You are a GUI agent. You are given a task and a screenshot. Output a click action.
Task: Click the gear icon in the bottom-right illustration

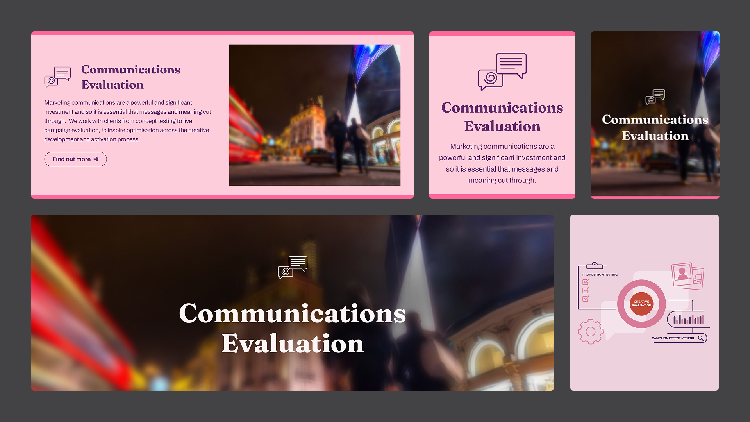[x=590, y=331]
